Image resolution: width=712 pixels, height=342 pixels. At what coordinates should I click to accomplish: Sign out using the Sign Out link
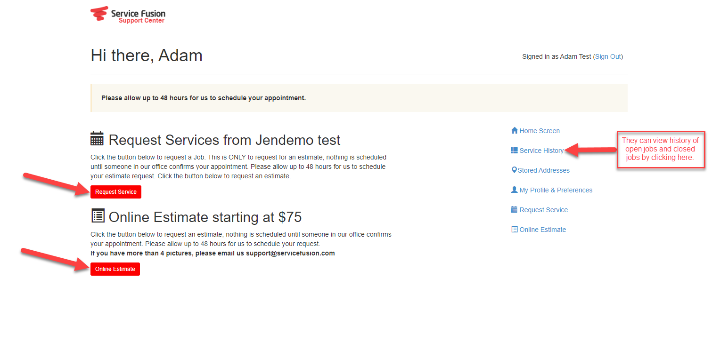coord(608,56)
